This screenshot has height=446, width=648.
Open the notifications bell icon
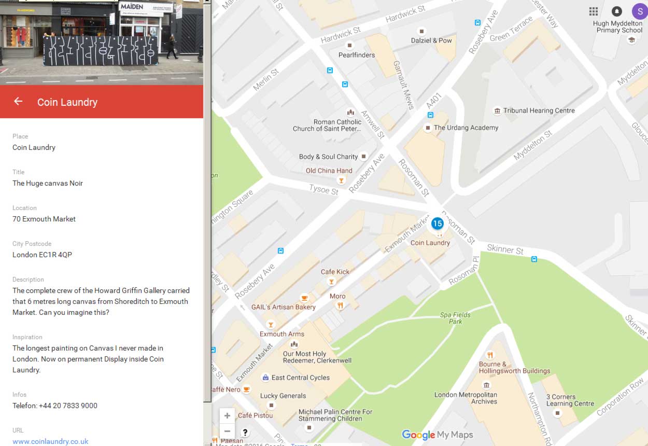[616, 11]
